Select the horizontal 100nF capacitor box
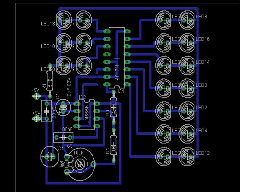Viewport: 267px width, 192px height. (63, 137)
